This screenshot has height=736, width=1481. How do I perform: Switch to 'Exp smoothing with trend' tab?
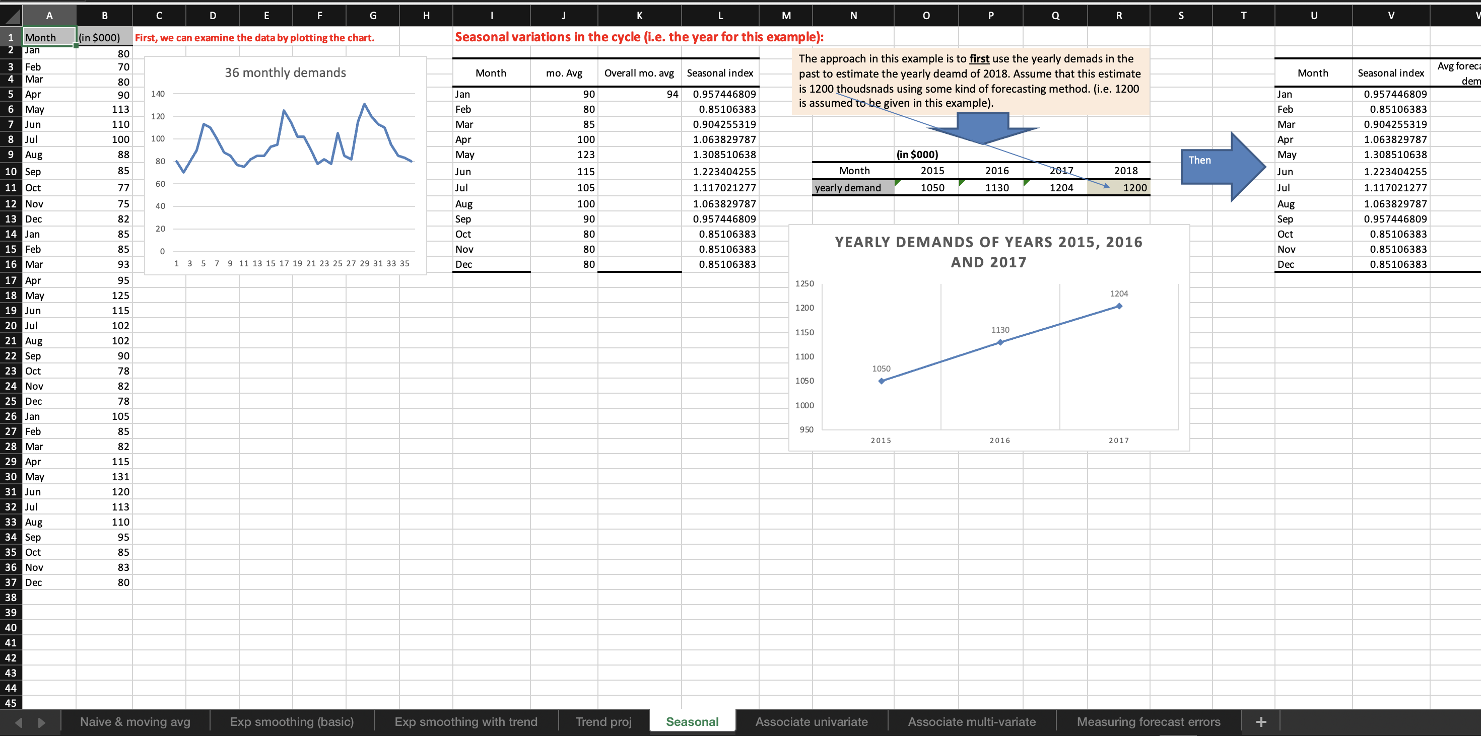(x=465, y=722)
